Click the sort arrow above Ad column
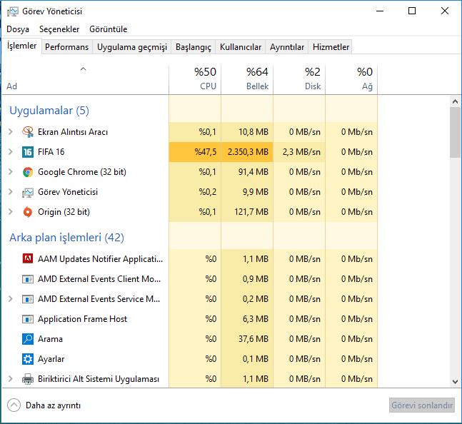 [83, 69]
